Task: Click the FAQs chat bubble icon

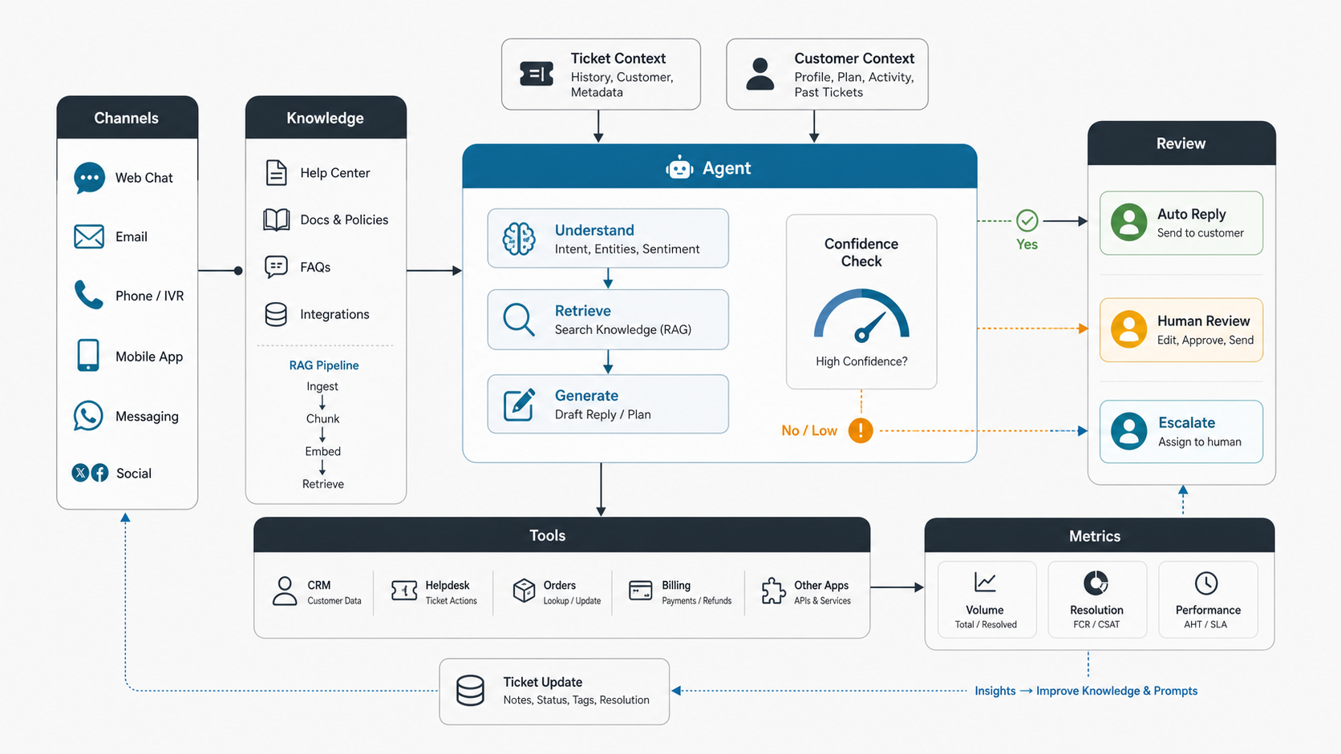Action: (x=276, y=267)
